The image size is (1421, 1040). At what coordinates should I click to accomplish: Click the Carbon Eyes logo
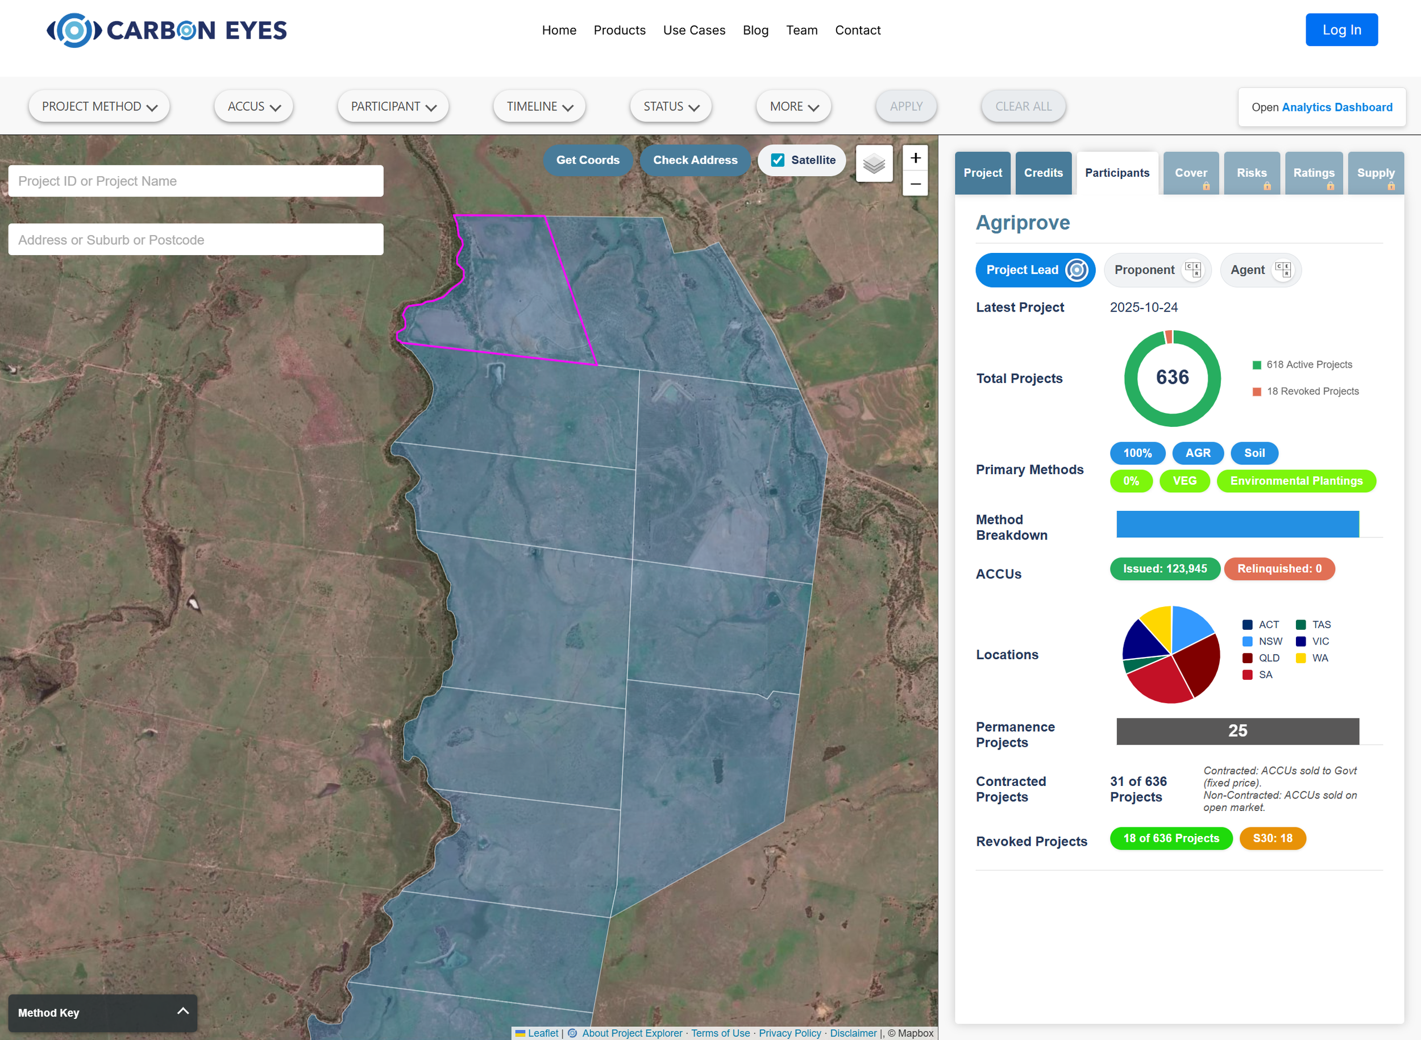[167, 30]
